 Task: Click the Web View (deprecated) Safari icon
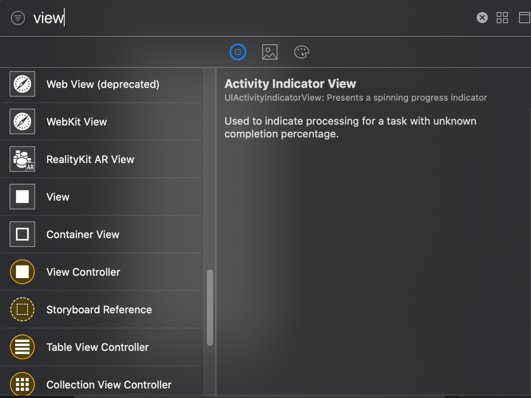click(22, 84)
